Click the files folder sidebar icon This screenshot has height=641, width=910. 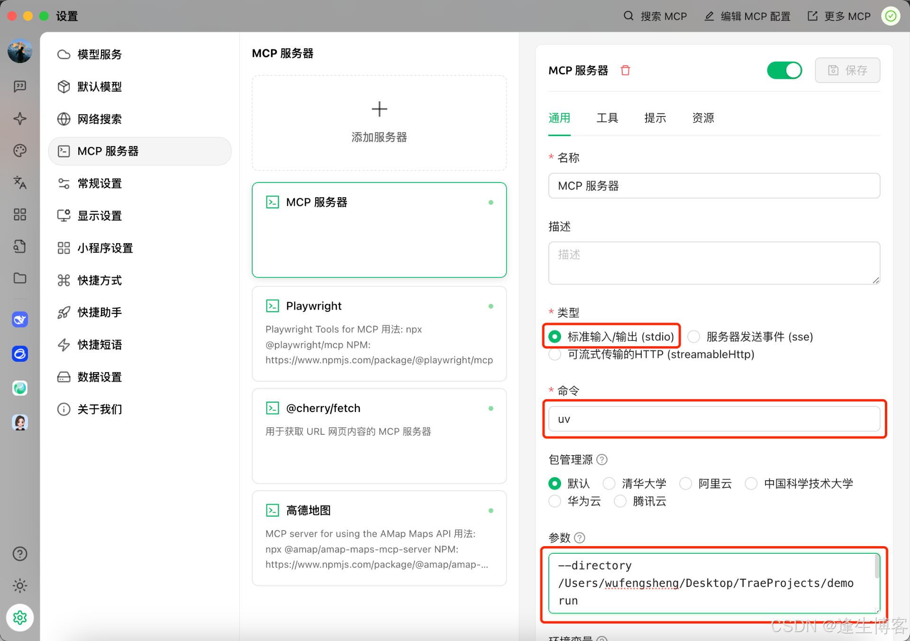(x=20, y=278)
